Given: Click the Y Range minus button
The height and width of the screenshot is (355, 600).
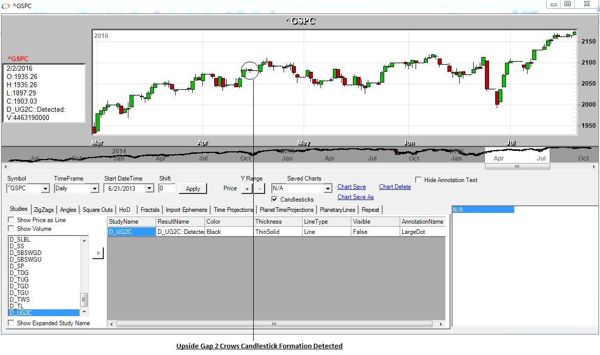Looking at the screenshot, I should tap(259, 189).
